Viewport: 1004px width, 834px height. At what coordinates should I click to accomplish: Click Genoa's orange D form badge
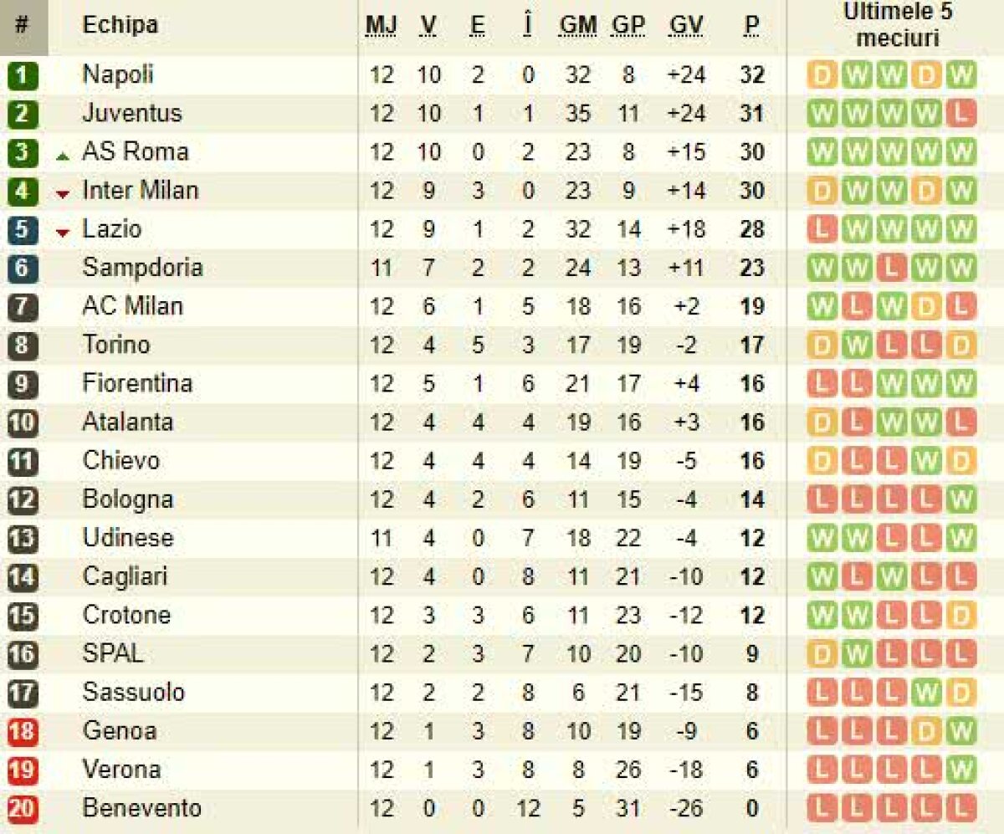(x=926, y=731)
